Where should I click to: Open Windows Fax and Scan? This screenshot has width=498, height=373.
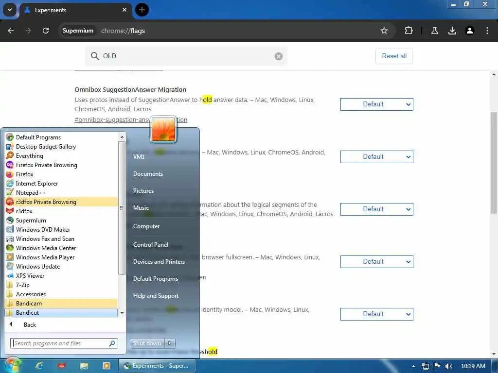point(62,238)
